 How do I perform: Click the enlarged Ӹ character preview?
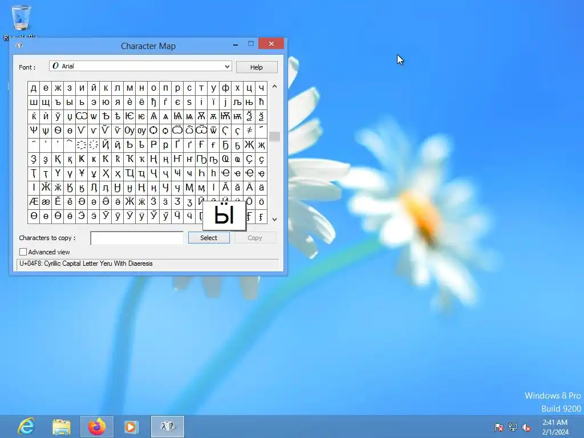tap(224, 215)
